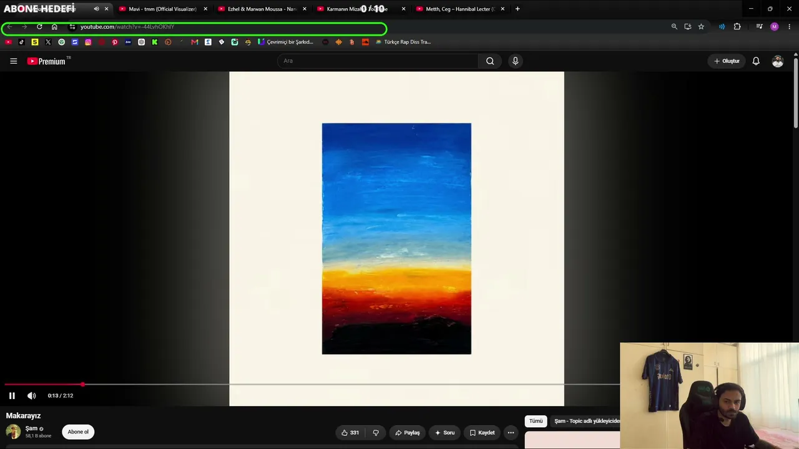
Task: Subscribe with the Abone ol button
Action: tap(78, 432)
